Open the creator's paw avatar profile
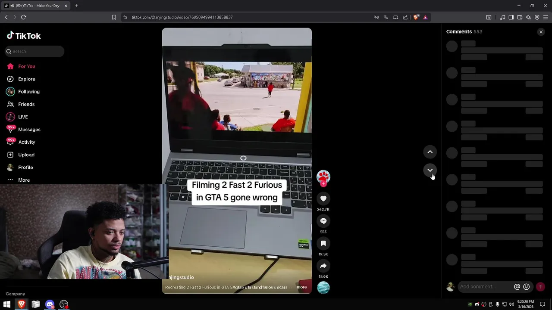Screen dimensions: 552x310 [x=323, y=177]
